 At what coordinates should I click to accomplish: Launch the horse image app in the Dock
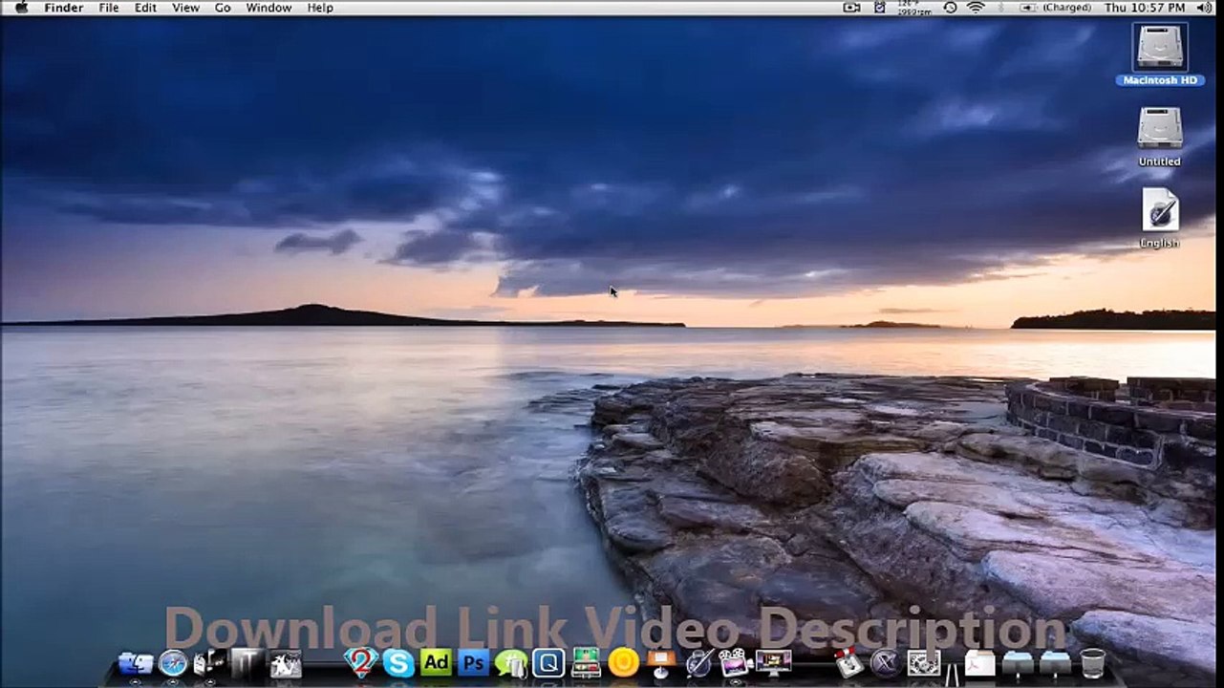pyautogui.click(x=286, y=664)
